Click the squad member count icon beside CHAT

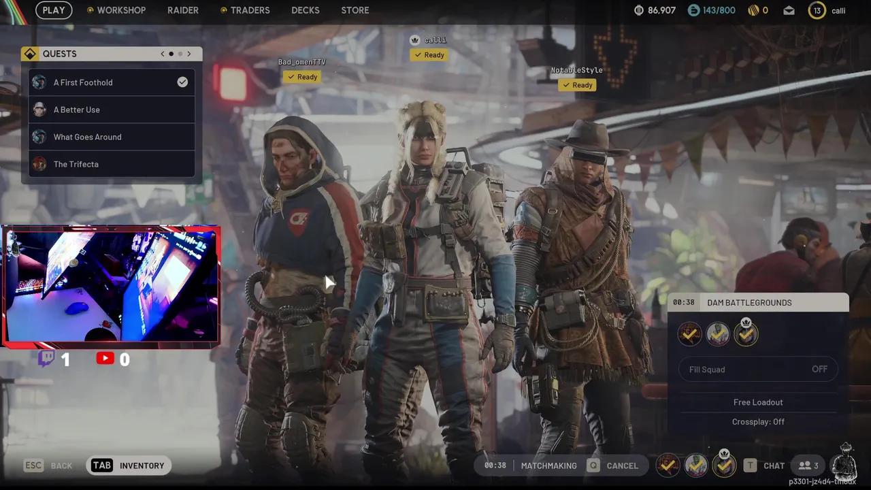point(806,465)
